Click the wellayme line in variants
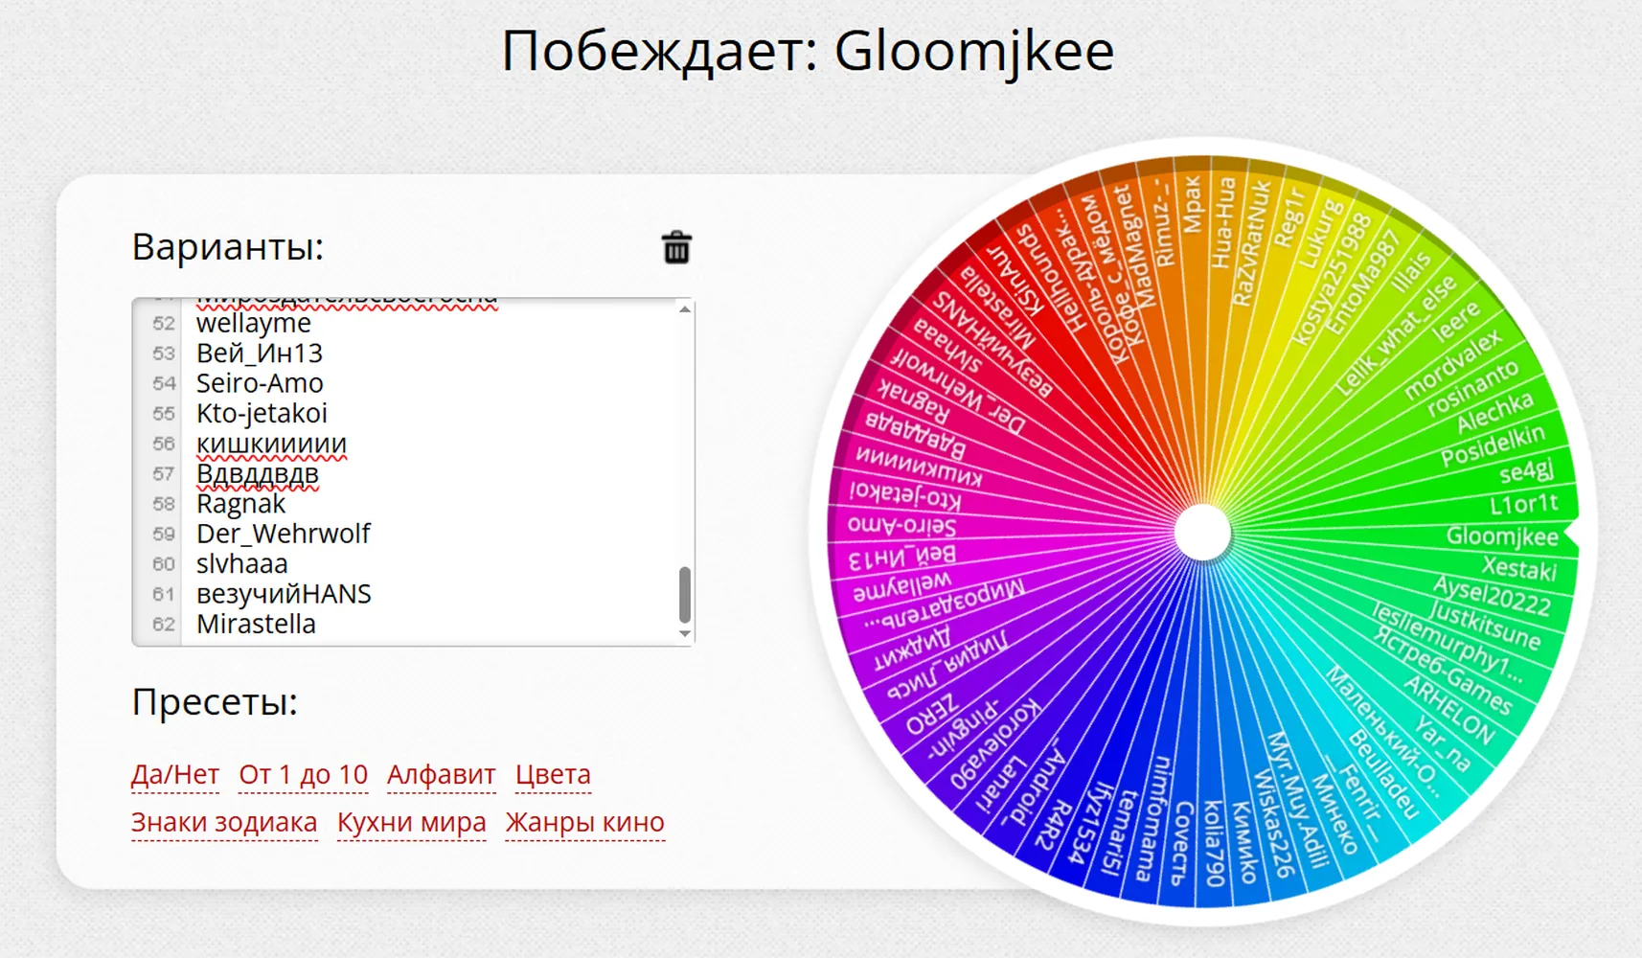This screenshot has height=958, width=1642. [254, 324]
